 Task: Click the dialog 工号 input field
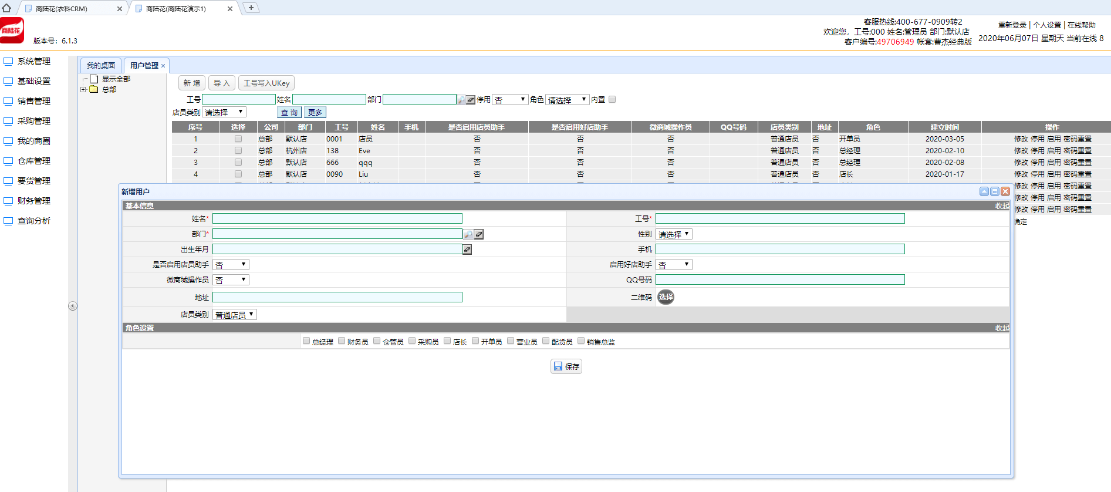(x=780, y=218)
